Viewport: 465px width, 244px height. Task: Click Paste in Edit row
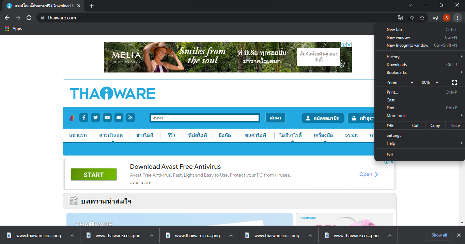click(x=455, y=126)
